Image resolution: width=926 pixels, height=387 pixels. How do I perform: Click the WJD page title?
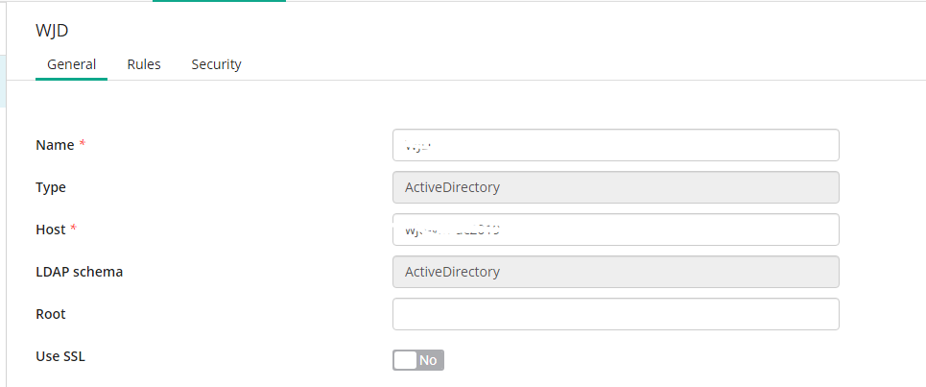pos(52,31)
